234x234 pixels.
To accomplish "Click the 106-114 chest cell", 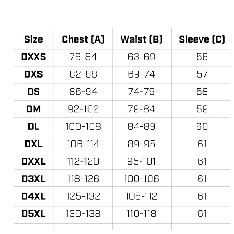I will [x=83, y=144].
